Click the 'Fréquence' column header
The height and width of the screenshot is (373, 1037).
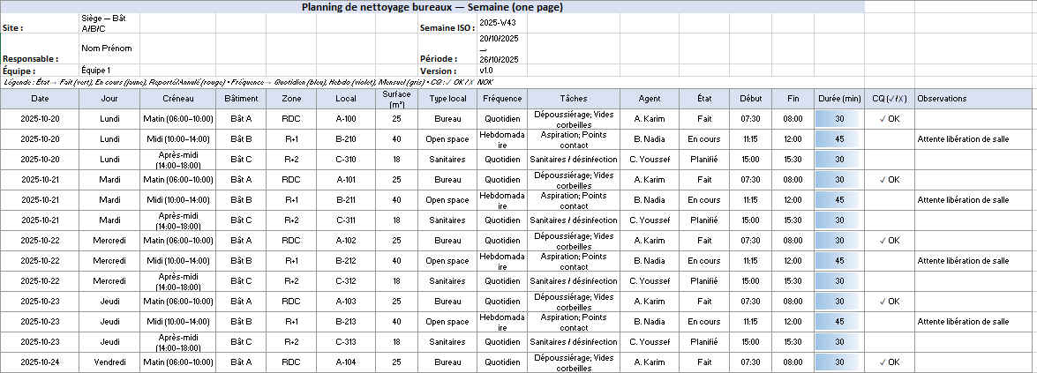click(x=502, y=99)
